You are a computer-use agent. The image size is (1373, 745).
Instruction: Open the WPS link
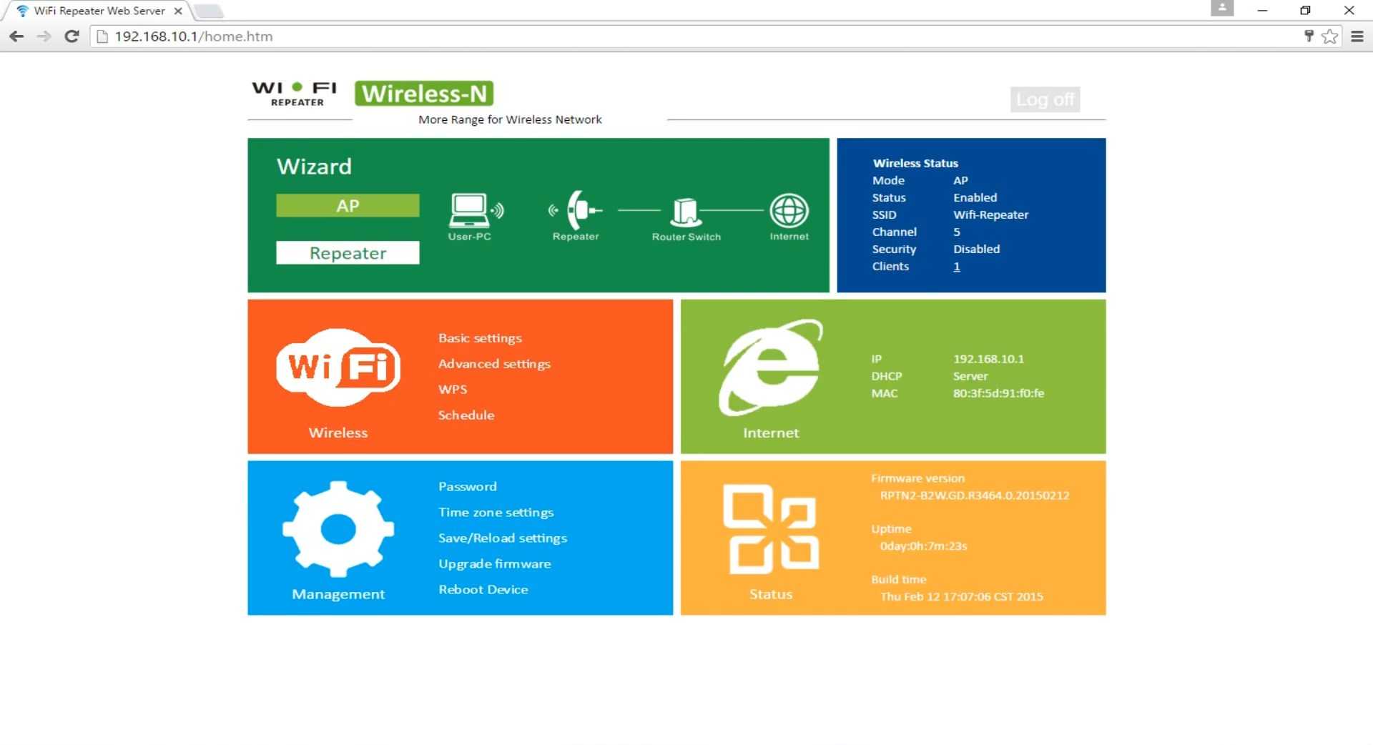[453, 390]
